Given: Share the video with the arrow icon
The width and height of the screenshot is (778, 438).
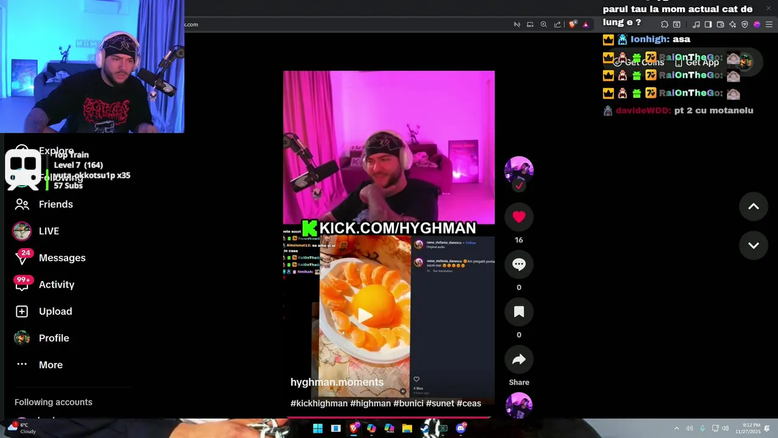Looking at the screenshot, I should [x=518, y=360].
